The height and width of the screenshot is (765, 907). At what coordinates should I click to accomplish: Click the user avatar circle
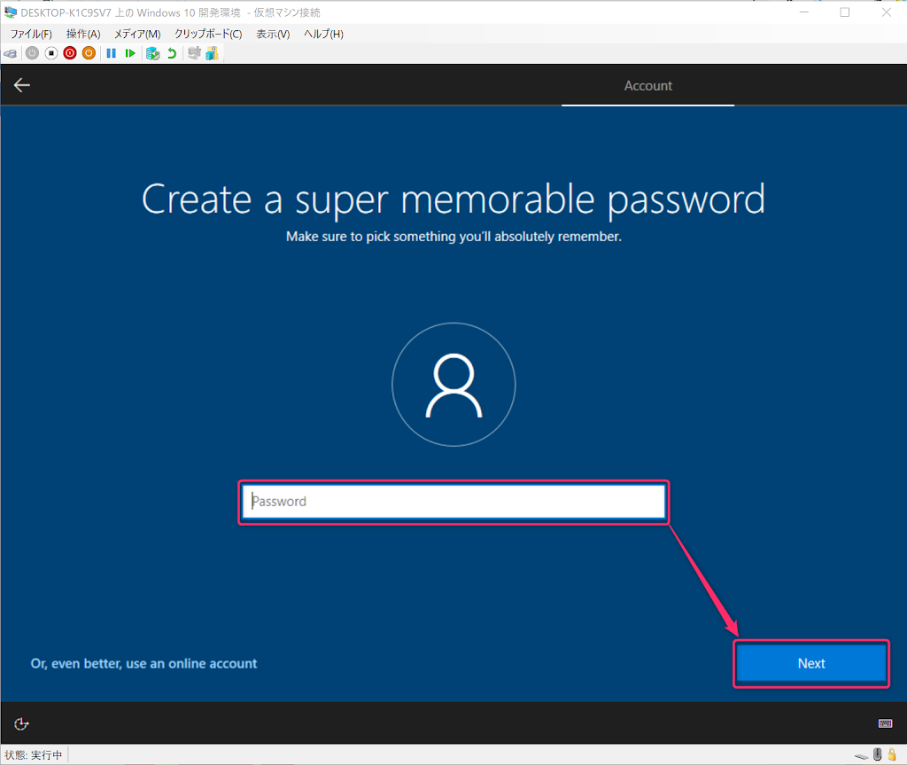point(453,385)
